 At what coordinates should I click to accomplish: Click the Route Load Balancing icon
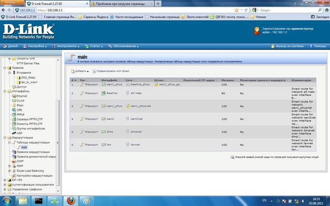pos(14,170)
